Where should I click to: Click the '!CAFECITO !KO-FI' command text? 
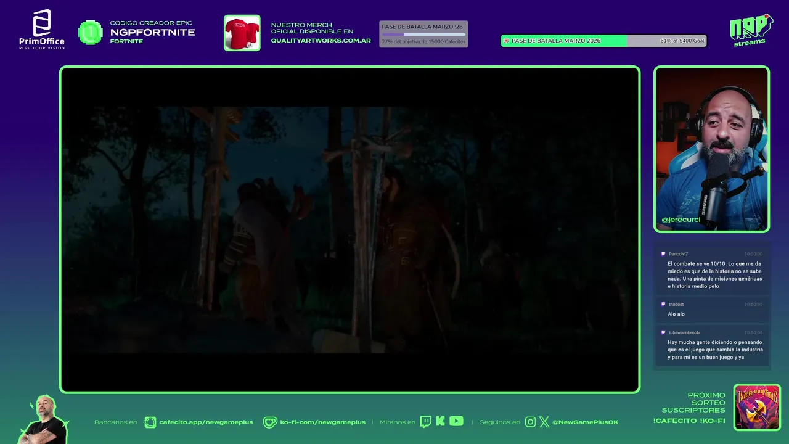[x=689, y=421]
